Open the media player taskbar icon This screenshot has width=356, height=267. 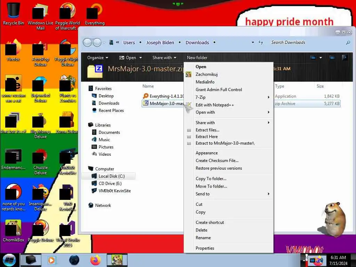click(x=51, y=260)
